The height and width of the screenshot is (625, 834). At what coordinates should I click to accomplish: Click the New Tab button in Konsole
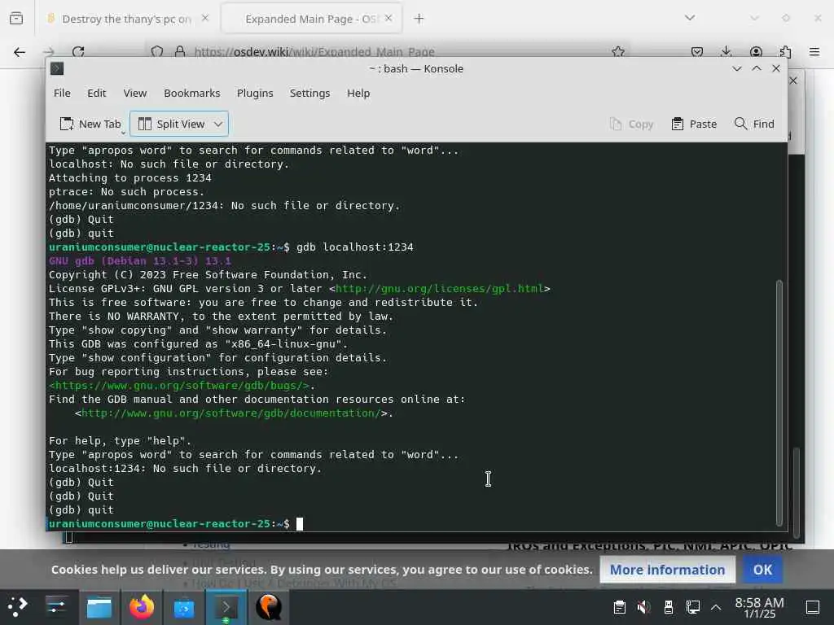(x=90, y=124)
